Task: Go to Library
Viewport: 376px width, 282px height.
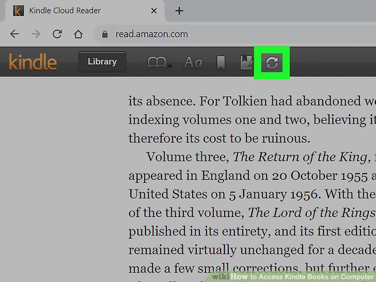Action: (x=102, y=61)
